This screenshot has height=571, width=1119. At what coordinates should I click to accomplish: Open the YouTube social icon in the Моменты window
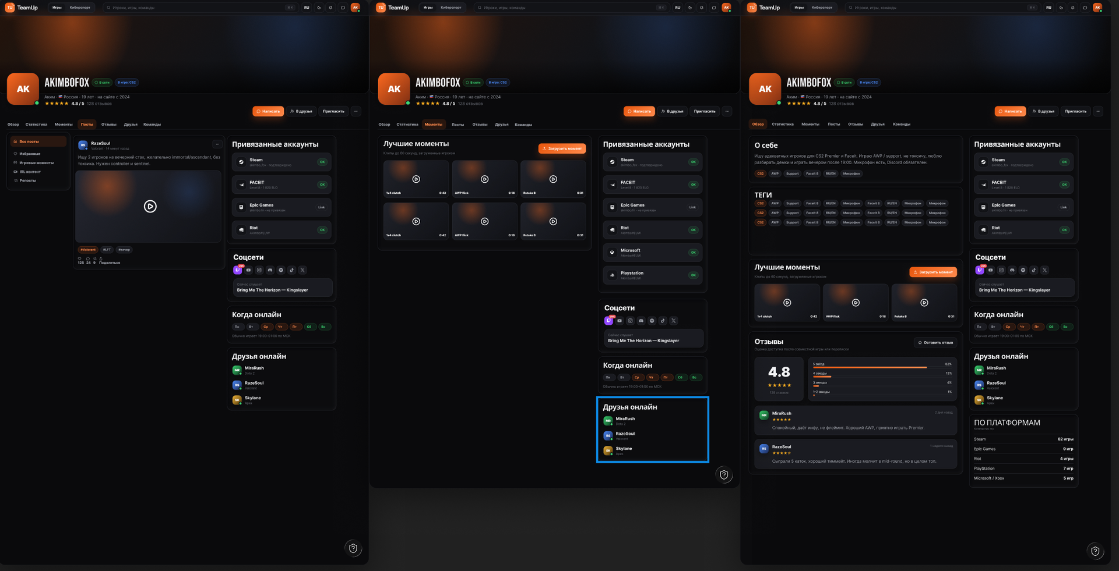click(x=620, y=321)
